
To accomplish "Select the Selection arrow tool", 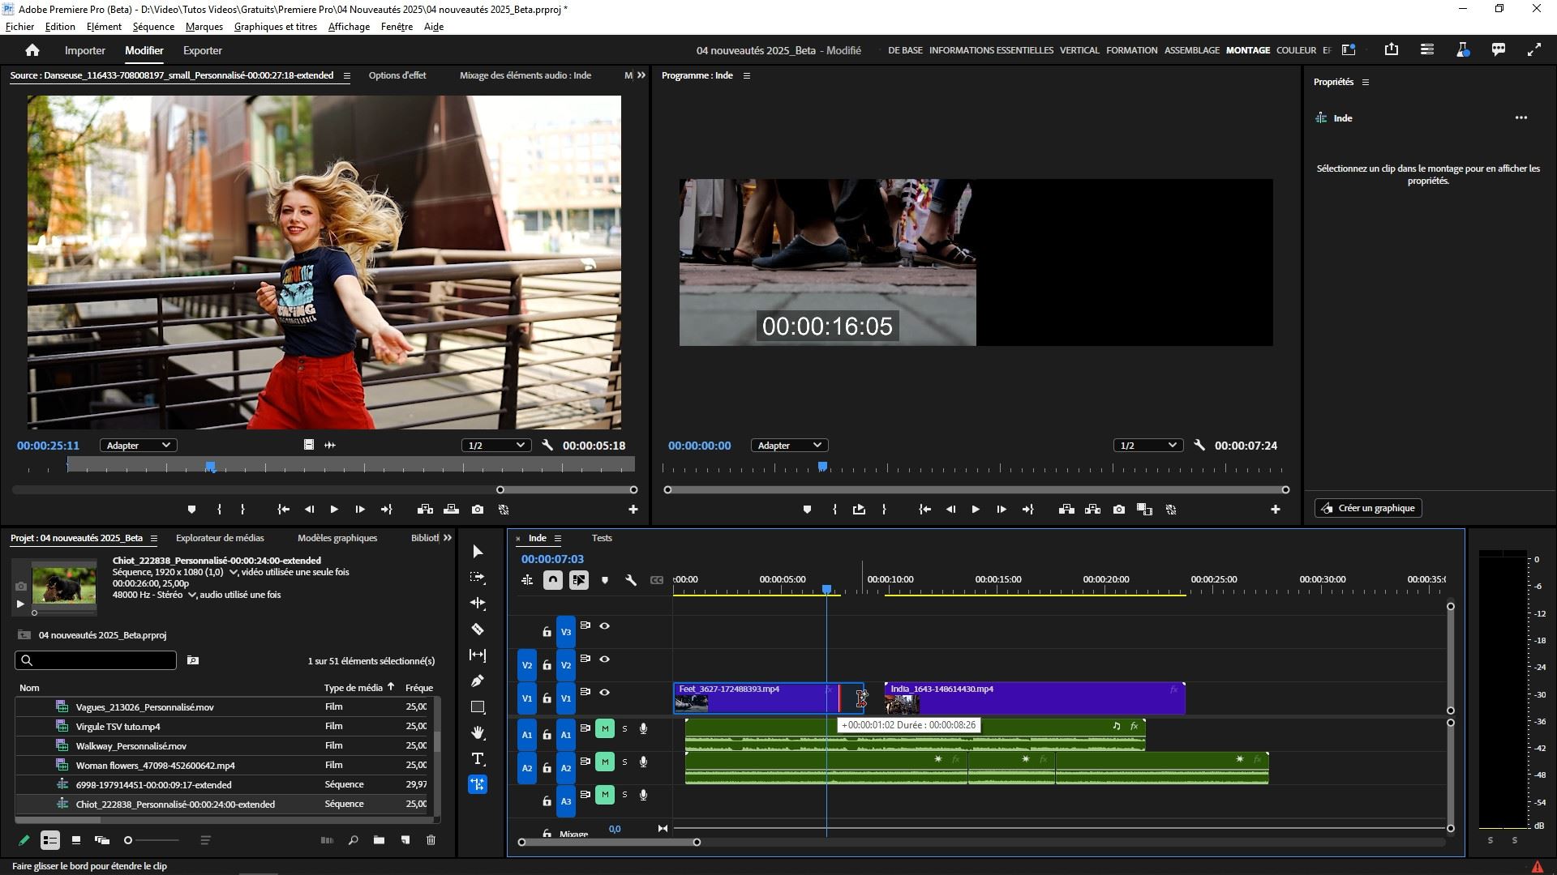I will [x=478, y=552].
